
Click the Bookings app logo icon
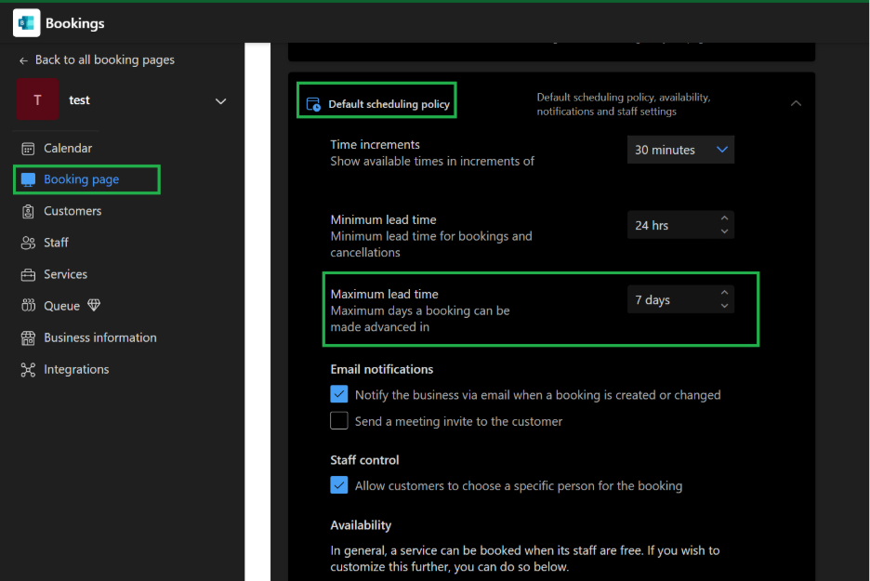(26, 22)
